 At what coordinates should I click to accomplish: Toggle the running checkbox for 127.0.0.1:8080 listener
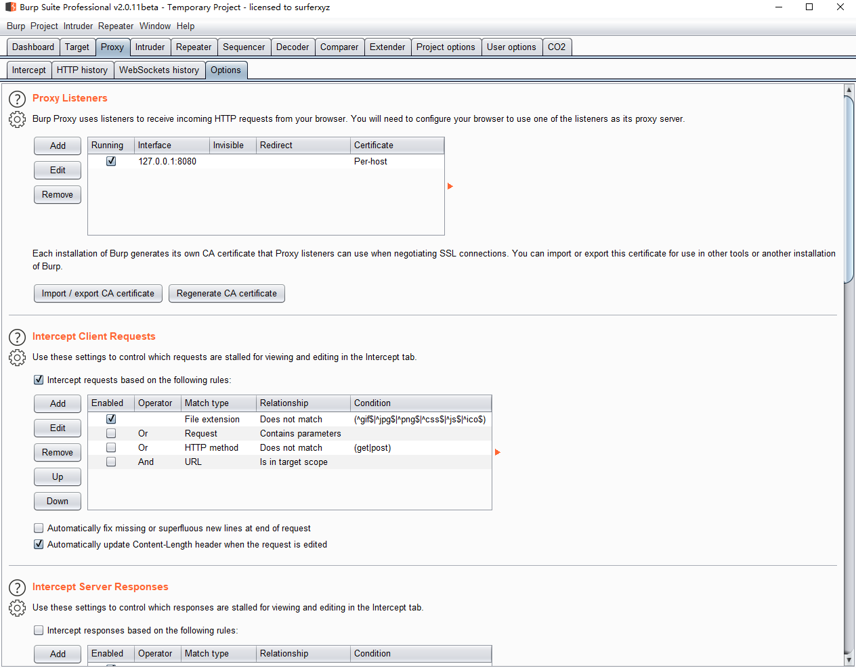coord(111,162)
